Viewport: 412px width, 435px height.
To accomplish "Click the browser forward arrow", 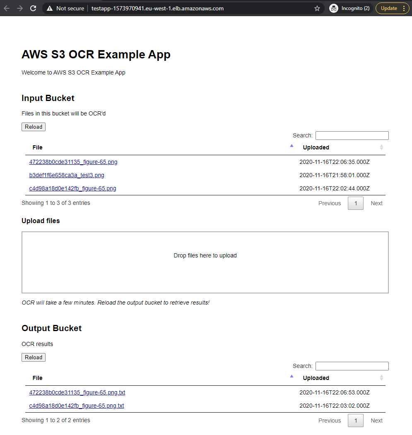I will click(x=20, y=8).
